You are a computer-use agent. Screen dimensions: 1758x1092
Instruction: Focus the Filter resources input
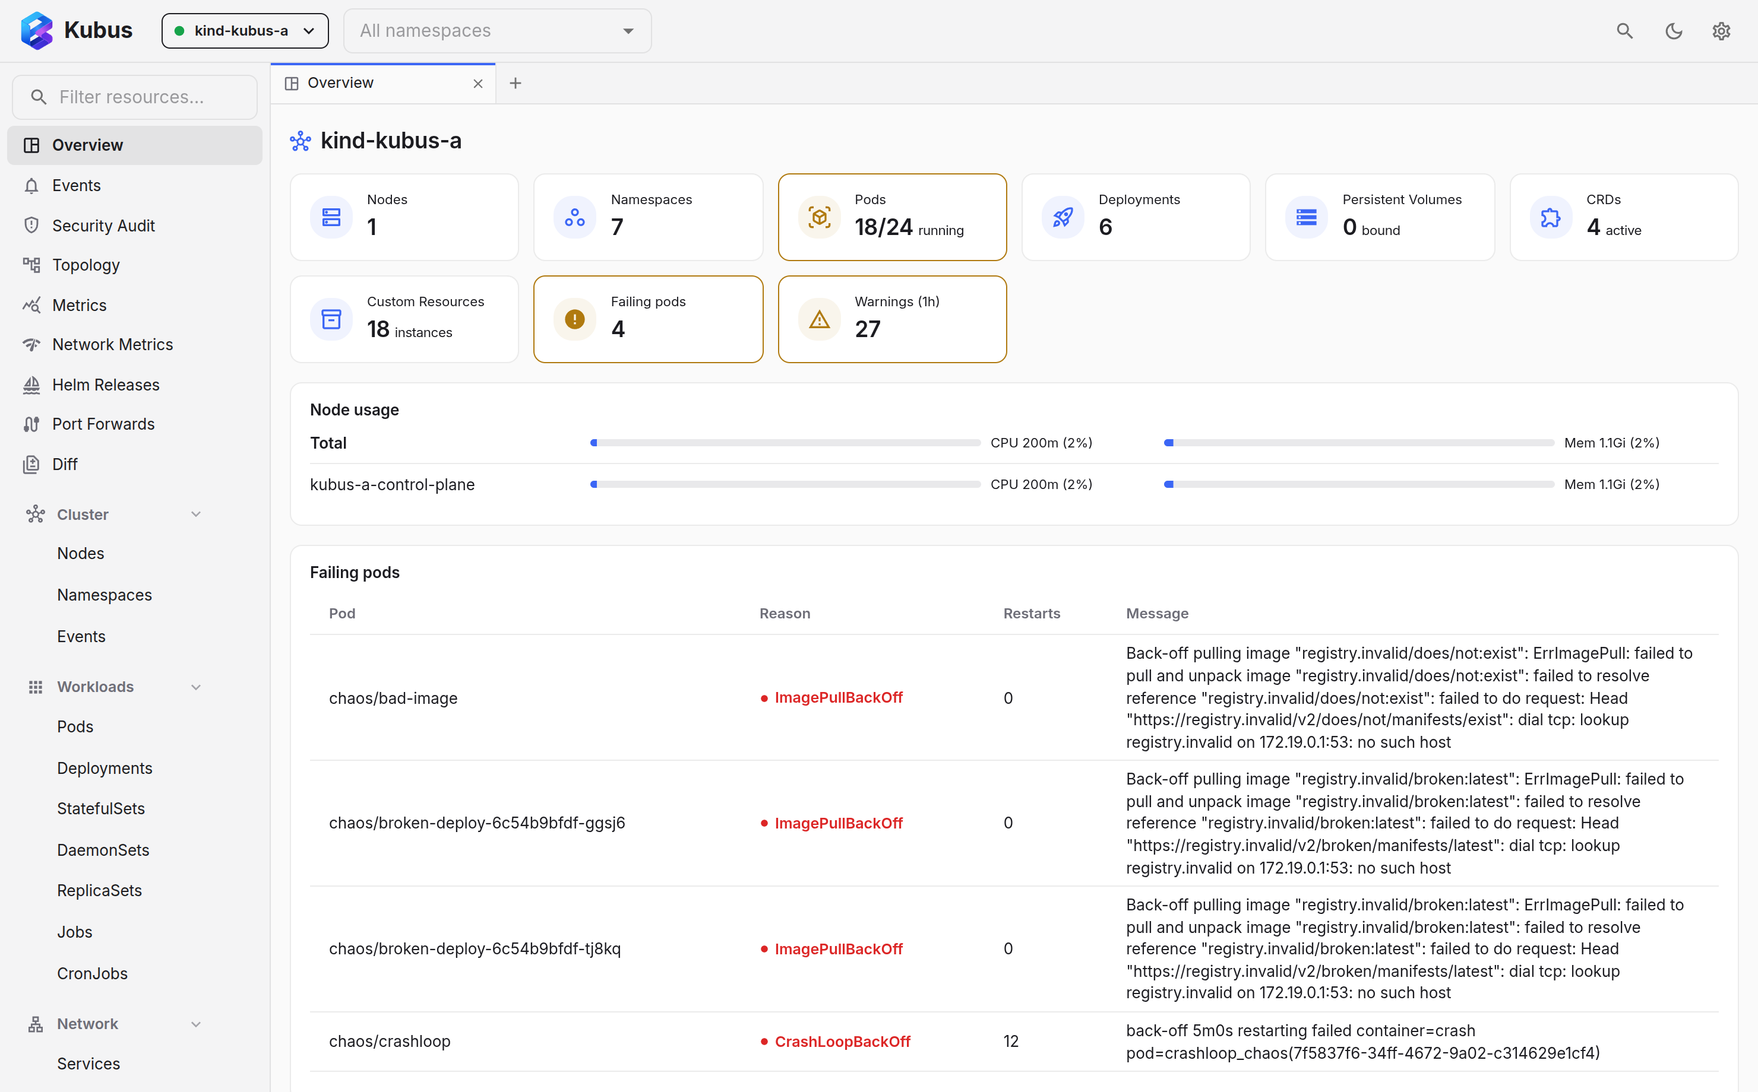coord(135,97)
